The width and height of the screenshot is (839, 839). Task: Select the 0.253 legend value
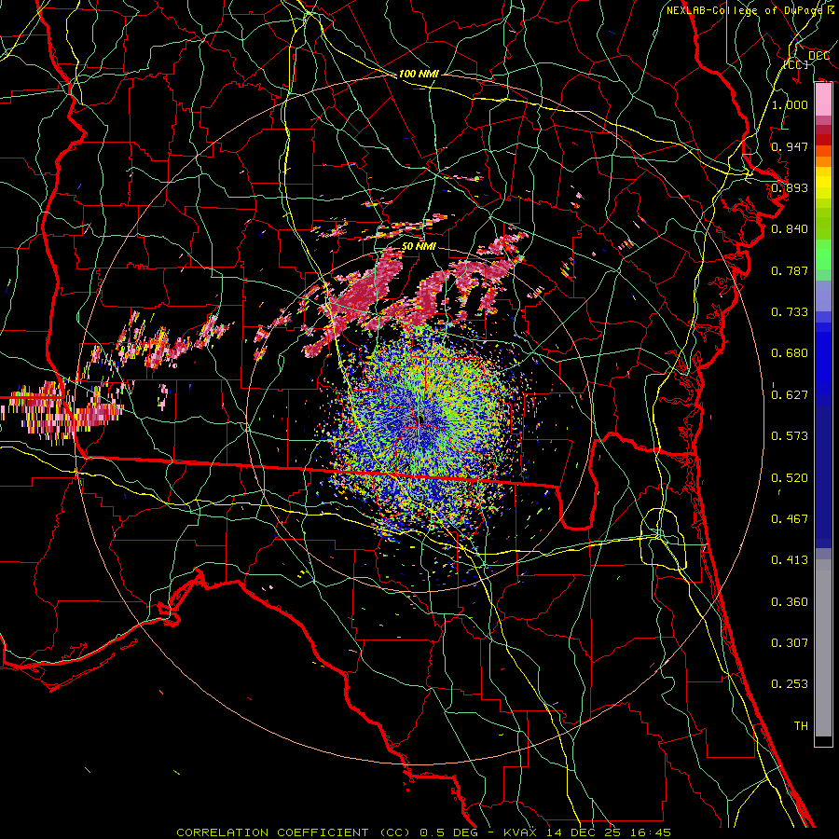[790, 684]
